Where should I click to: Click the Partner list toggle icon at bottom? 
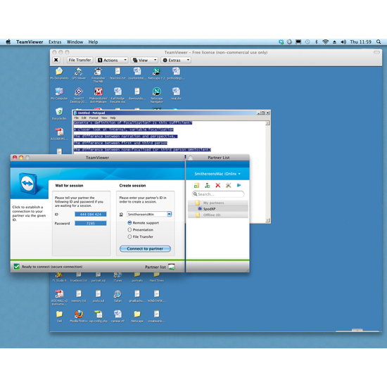point(172,267)
